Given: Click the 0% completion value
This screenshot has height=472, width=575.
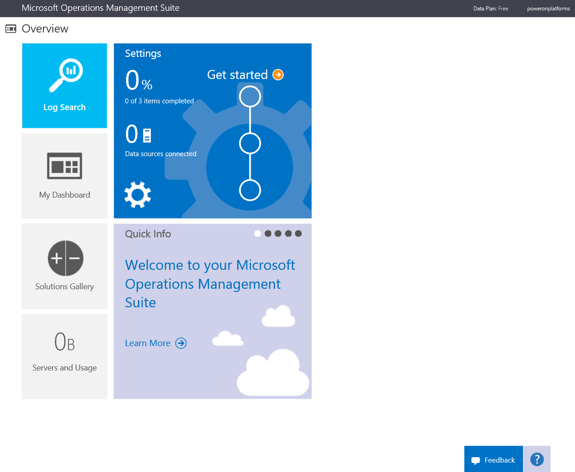Looking at the screenshot, I should pyautogui.click(x=139, y=80).
